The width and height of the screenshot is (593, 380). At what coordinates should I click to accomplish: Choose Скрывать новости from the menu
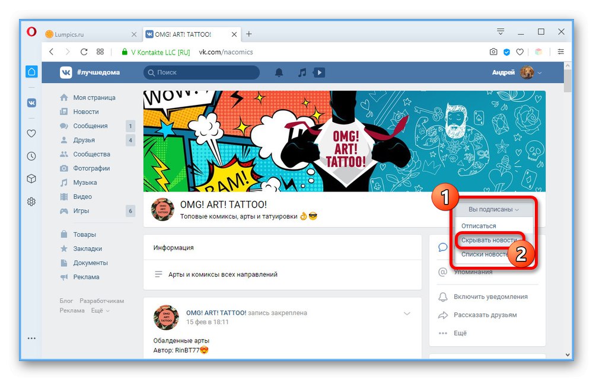point(489,240)
